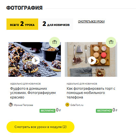Switch to '2 для новичков' tab
Image resolution: width=136 pixels, height=138 pixels.
[x=56, y=24]
